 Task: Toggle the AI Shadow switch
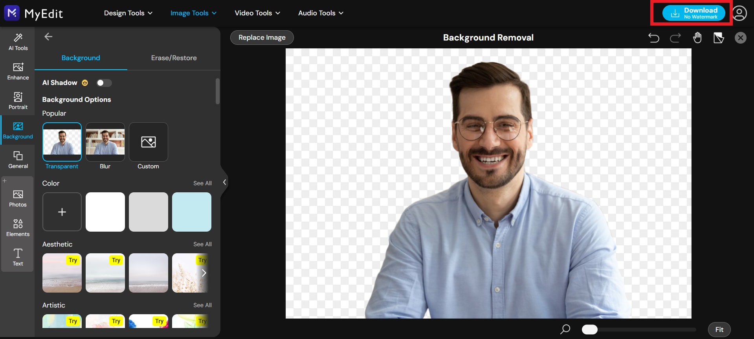(104, 83)
